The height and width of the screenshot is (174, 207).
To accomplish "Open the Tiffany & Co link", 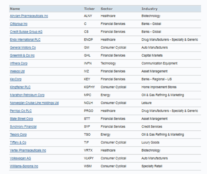I will [x=18, y=142].
